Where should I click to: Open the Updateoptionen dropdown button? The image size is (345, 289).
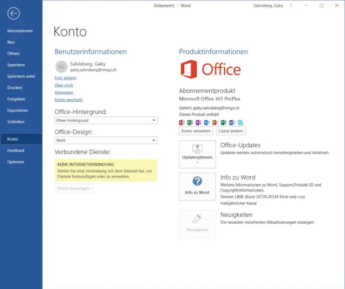click(197, 154)
